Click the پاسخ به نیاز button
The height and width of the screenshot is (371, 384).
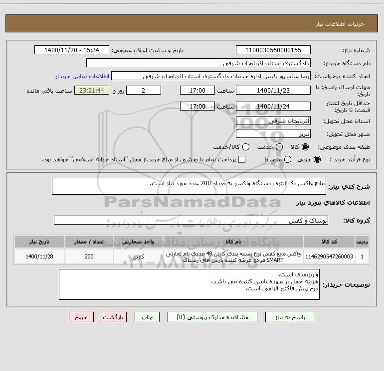tap(290, 317)
